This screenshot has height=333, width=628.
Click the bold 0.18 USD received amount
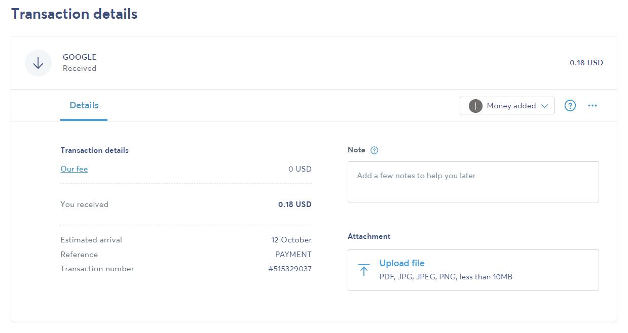point(295,204)
